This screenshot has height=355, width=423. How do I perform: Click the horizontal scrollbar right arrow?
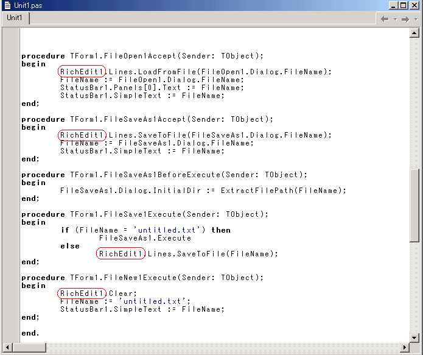pos(405,347)
